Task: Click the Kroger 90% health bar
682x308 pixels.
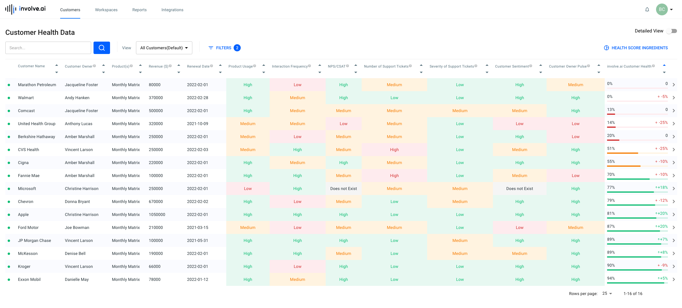Action: [x=637, y=270]
